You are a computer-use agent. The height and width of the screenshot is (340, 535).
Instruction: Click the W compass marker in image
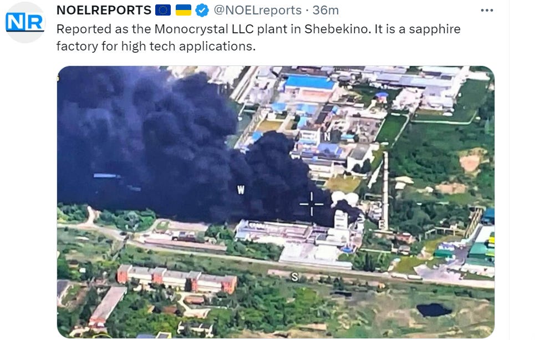pos(241,190)
